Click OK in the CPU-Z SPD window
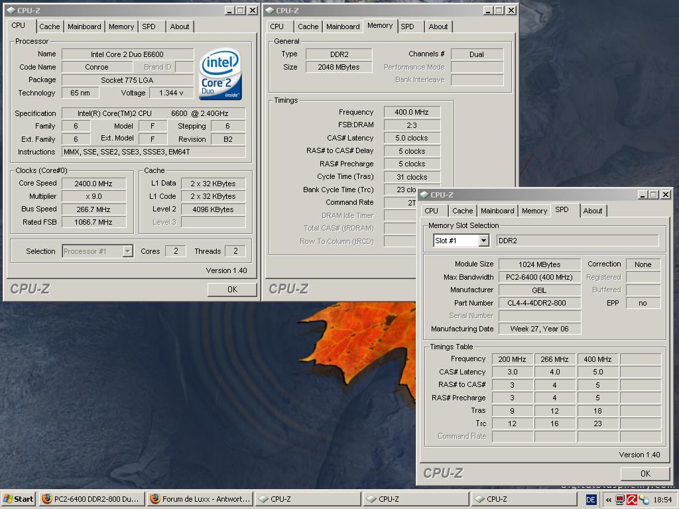 click(x=645, y=473)
